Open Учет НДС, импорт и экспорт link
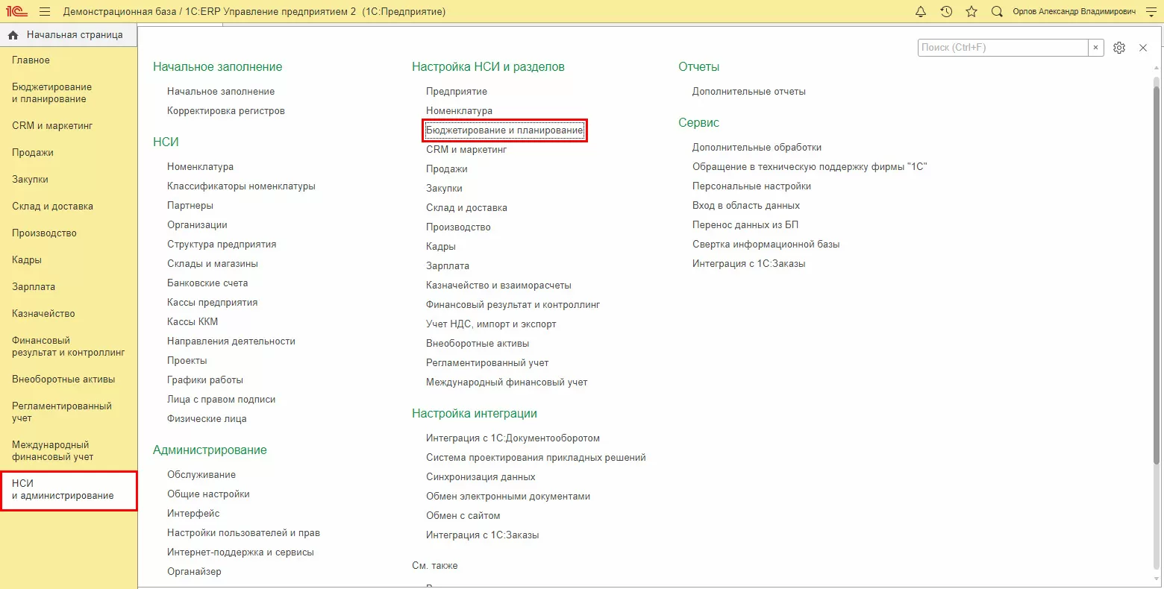This screenshot has width=1164, height=589. click(491, 324)
